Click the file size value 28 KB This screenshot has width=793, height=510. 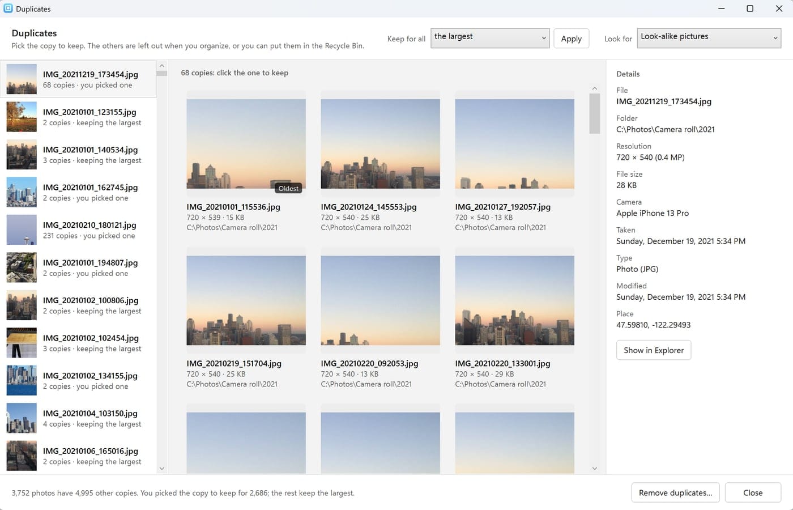pyautogui.click(x=626, y=185)
